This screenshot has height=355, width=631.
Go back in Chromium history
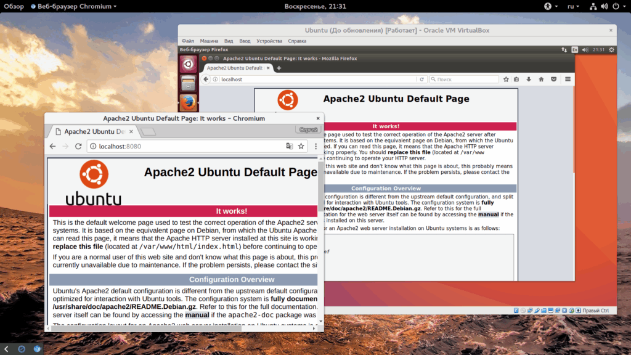[x=53, y=146]
